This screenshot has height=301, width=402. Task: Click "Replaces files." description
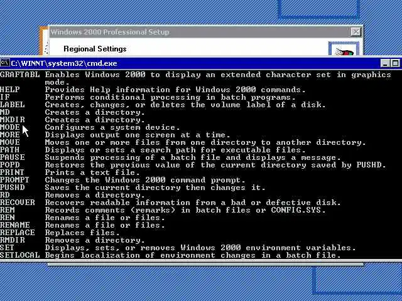[x=82, y=233]
